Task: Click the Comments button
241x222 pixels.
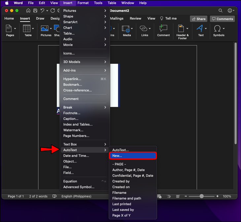Action: tap(223, 19)
